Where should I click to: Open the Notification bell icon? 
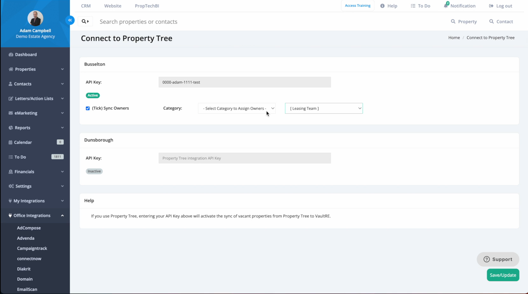click(x=446, y=5)
